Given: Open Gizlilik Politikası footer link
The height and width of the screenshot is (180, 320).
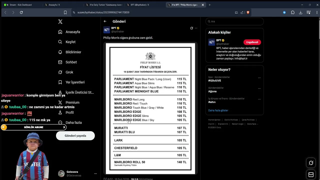Looking at the screenshot, I should 231,120.
